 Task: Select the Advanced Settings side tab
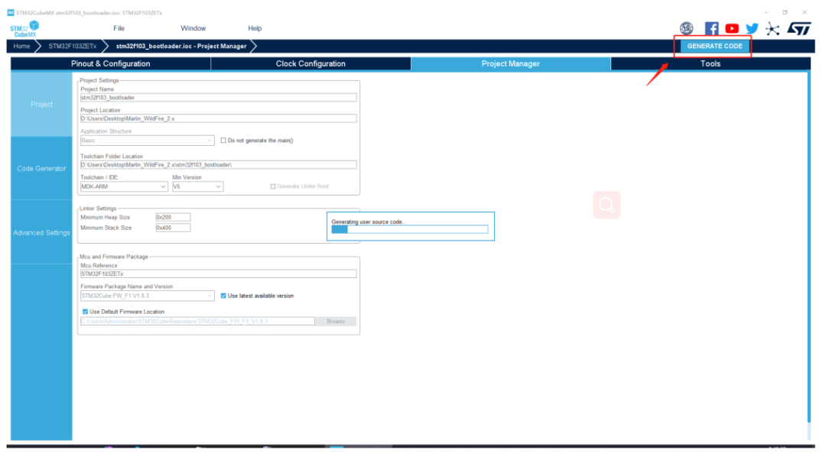pyautogui.click(x=41, y=232)
